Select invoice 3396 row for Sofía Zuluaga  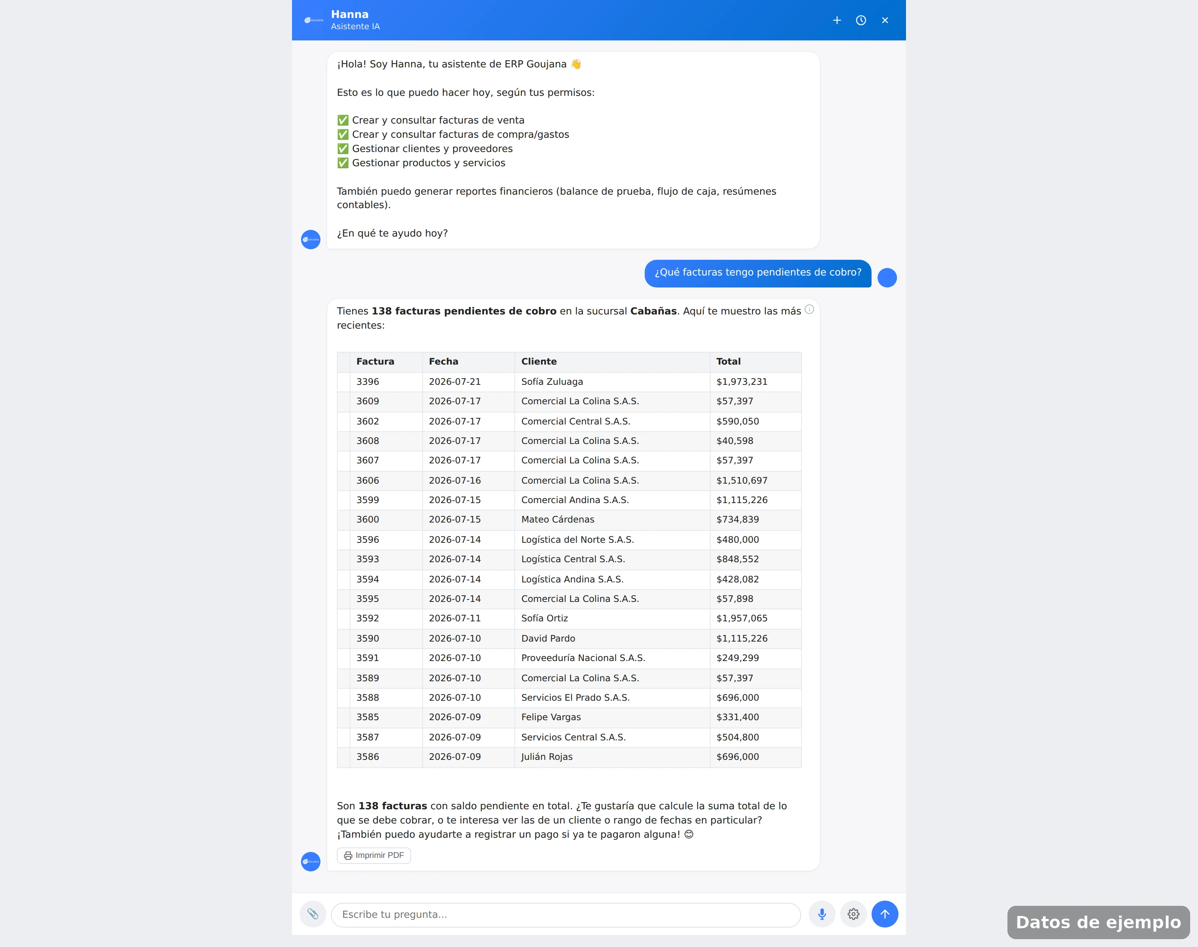569,381
